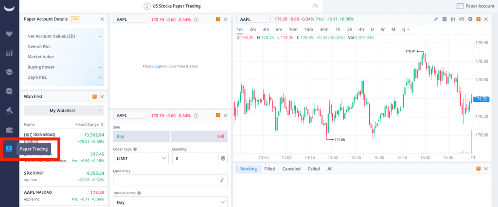Select the Buy side option

[x=141, y=137]
